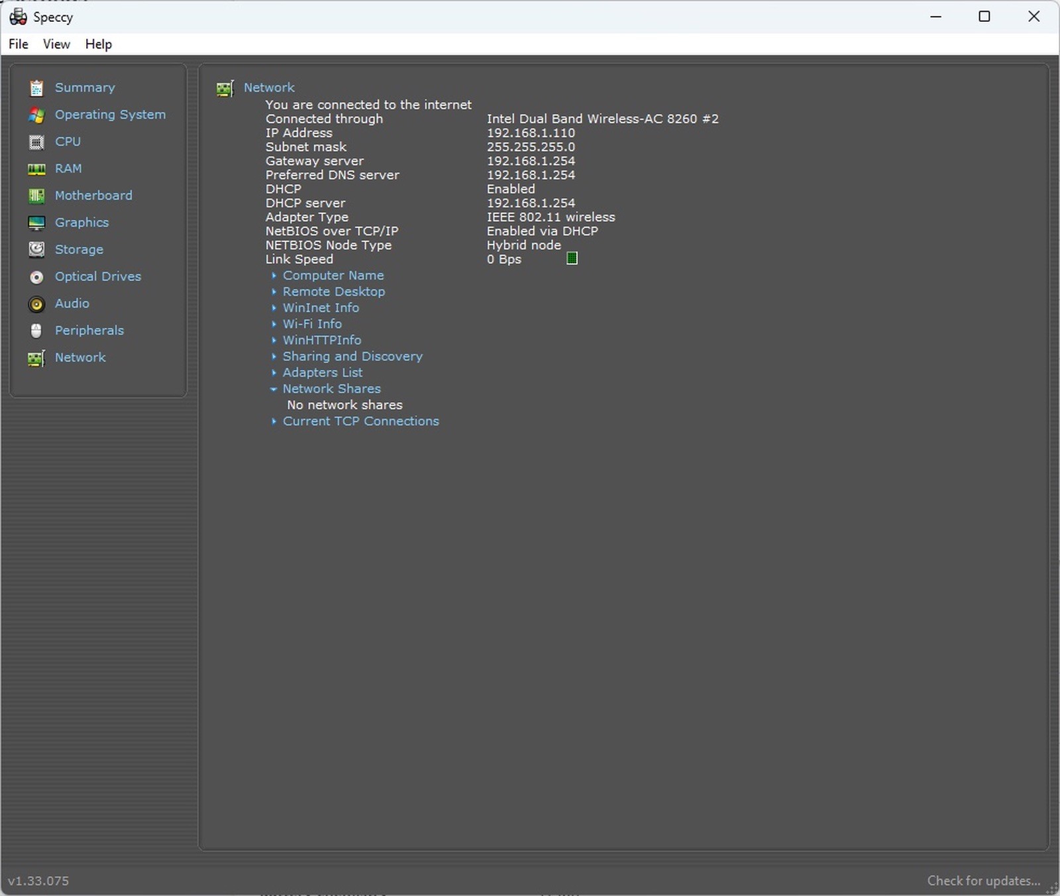Click the Summary clipboard icon in sidebar
The image size is (1060, 896).
pos(36,87)
